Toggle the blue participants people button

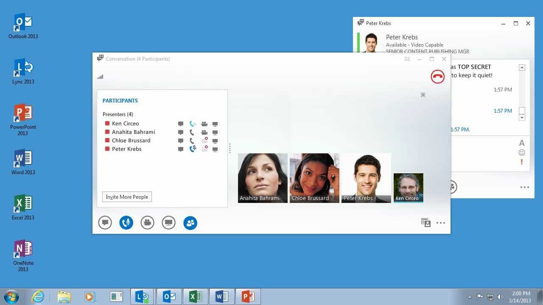[190, 223]
